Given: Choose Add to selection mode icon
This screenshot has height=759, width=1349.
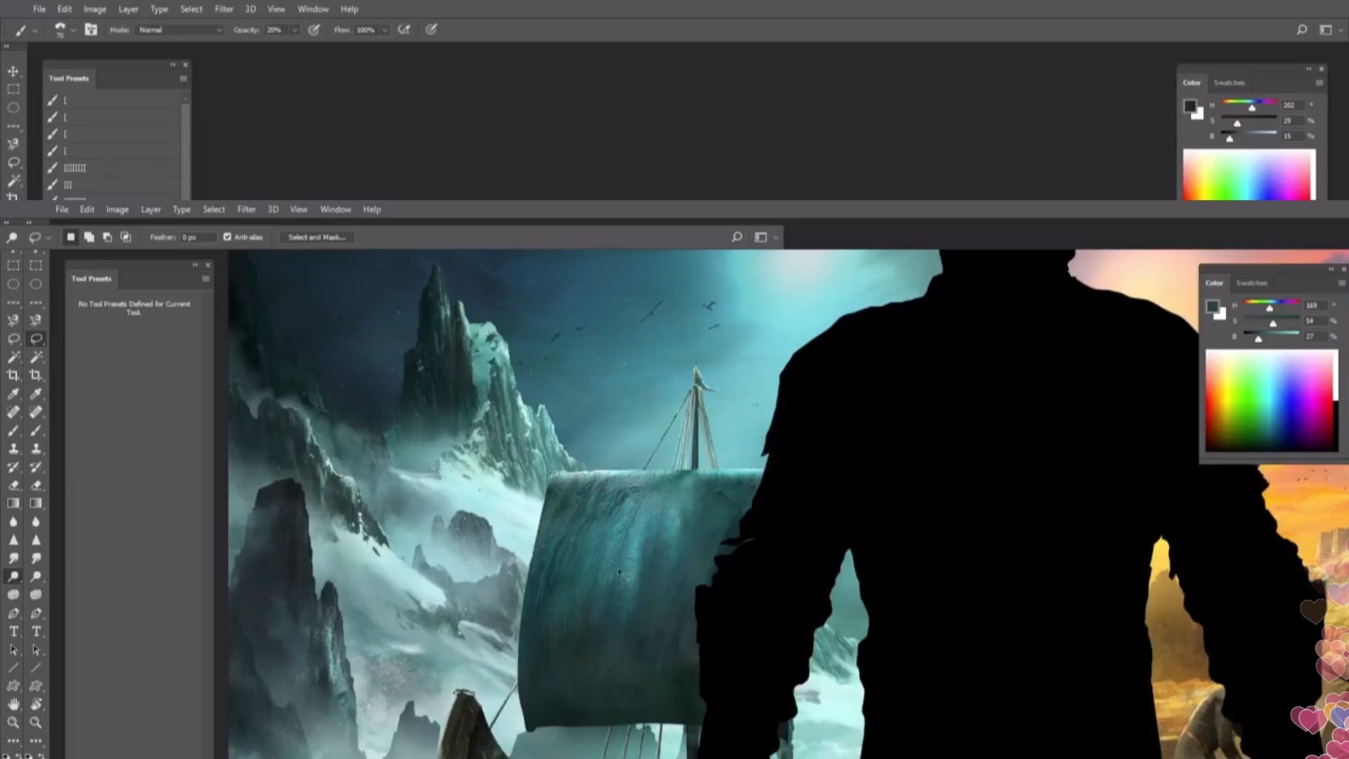Looking at the screenshot, I should point(89,238).
